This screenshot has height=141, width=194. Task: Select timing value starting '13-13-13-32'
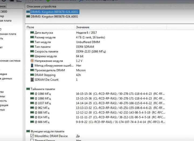pyautogui.click(x=120, y=108)
